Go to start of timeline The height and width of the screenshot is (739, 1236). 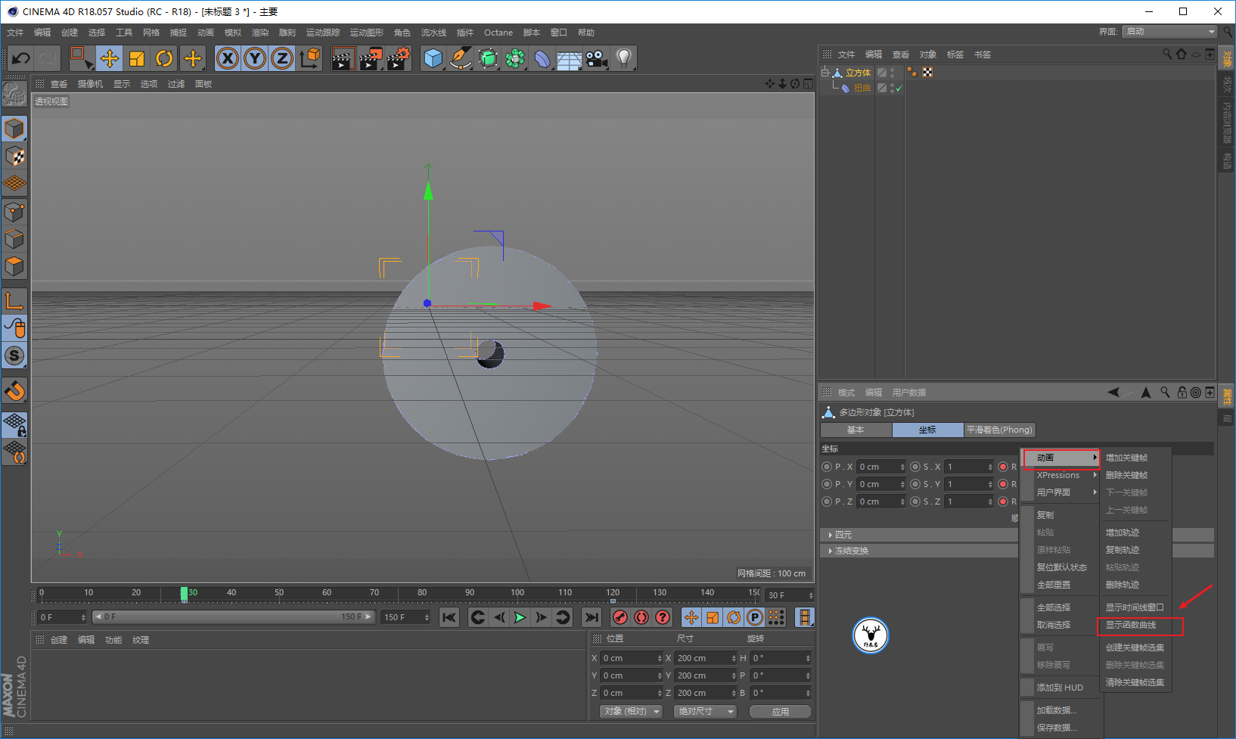pyautogui.click(x=449, y=617)
